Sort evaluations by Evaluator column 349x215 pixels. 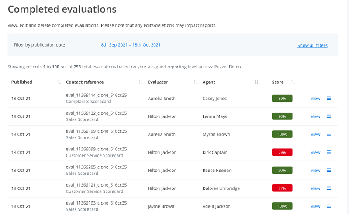click(195, 82)
